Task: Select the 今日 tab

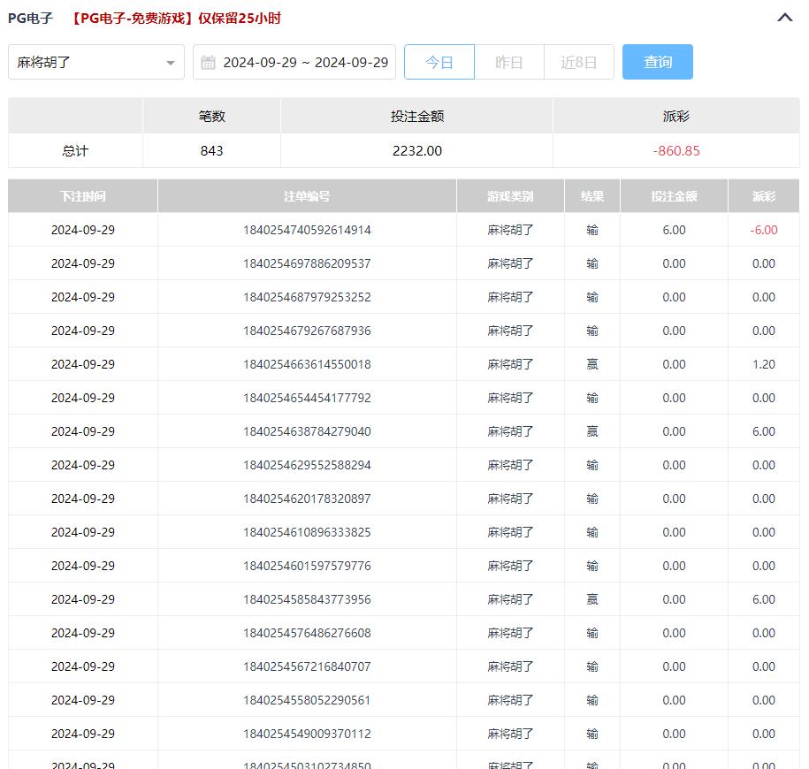Action: click(439, 63)
